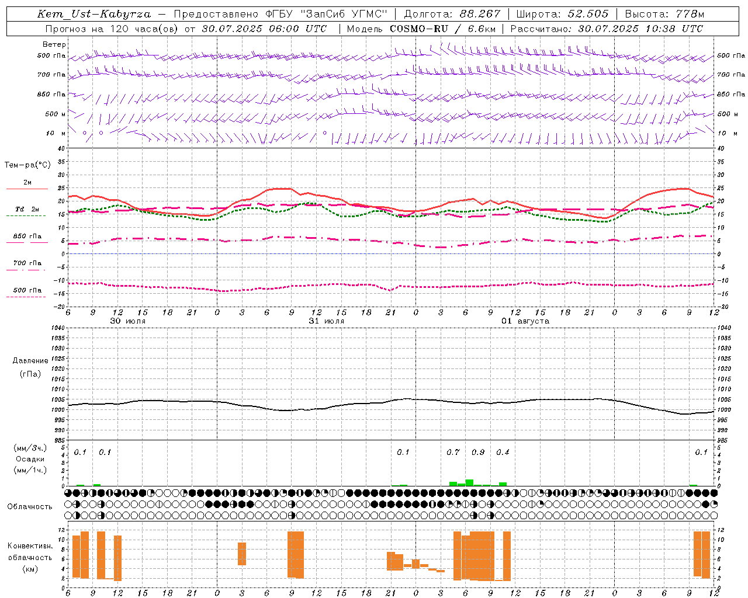Viewport: 748px width, 598px height.
Task: Click the latitude value Широта: 52.505
Action: tap(562, 14)
